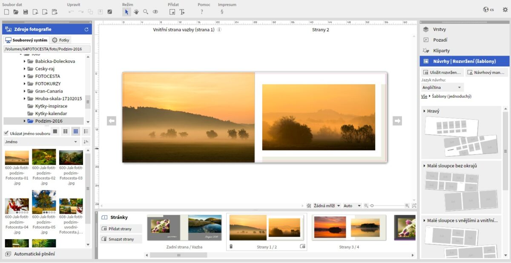
Task: Select Strany 3 / 4 page thumbnail
Action: point(349,227)
